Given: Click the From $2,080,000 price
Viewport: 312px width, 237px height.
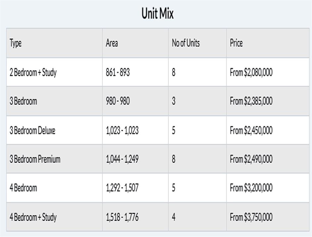Looking at the screenshot, I should [251, 72].
